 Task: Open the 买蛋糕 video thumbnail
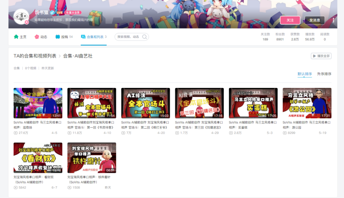coord(253,103)
